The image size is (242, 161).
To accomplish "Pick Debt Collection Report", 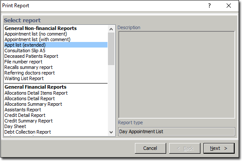I will (27, 132).
